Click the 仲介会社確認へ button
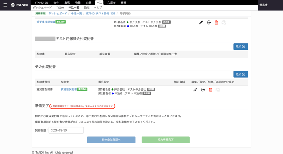 click(111, 140)
